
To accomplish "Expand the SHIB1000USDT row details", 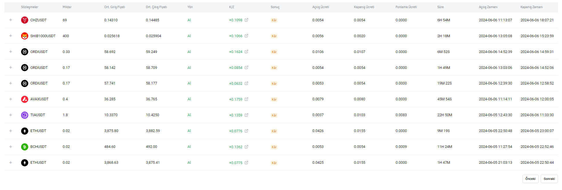I will point(11,36).
